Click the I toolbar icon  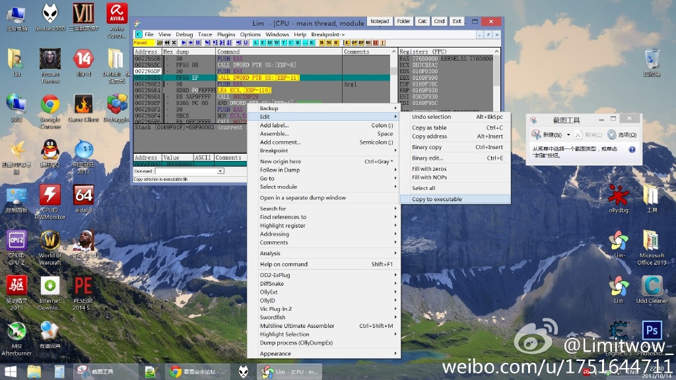[382, 43]
